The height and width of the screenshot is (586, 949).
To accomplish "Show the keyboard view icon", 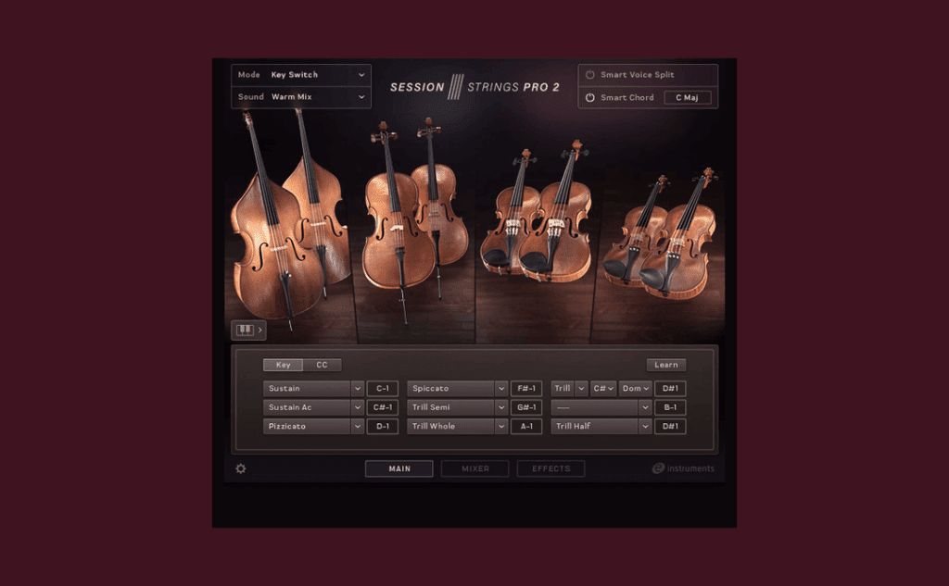I will coord(248,330).
